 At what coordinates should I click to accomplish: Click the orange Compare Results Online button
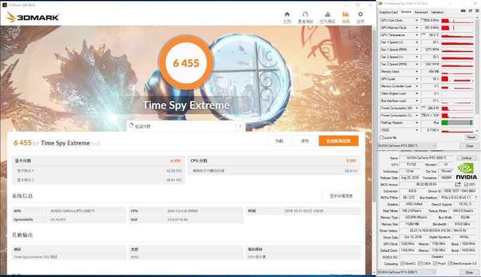[x=339, y=141]
